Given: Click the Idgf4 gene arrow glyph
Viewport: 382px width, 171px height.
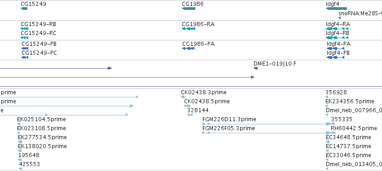Looking at the screenshot, I should (x=337, y=9).
